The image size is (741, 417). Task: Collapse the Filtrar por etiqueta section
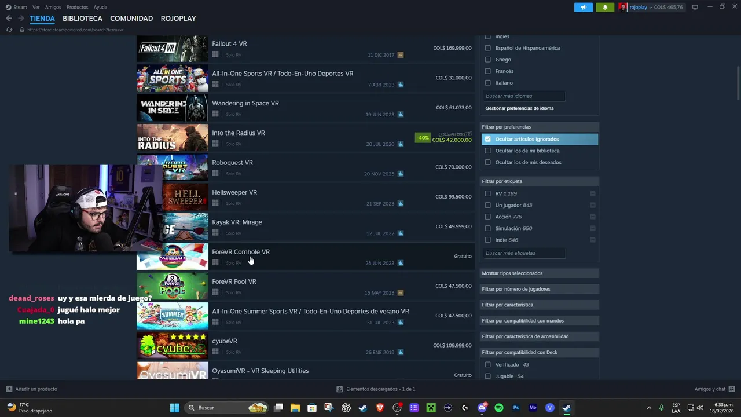pos(539,181)
